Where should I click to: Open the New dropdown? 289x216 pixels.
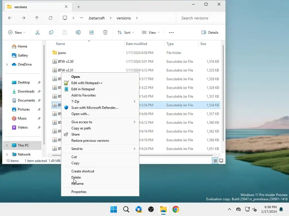point(17,33)
